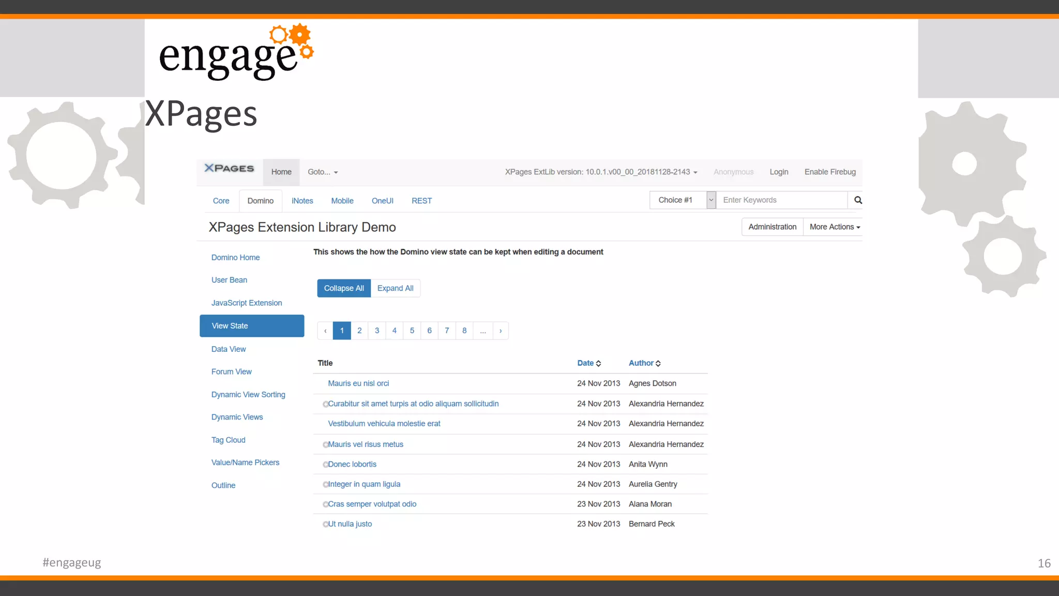Open document Donec lobortis
The height and width of the screenshot is (596, 1059).
click(x=352, y=465)
